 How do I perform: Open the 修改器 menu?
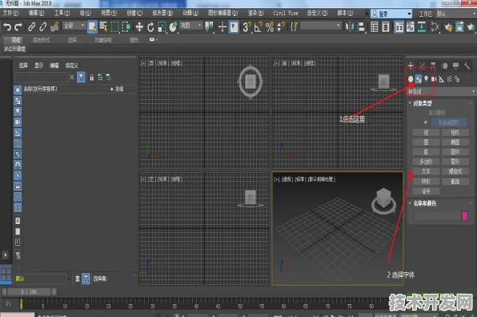tap(162, 13)
